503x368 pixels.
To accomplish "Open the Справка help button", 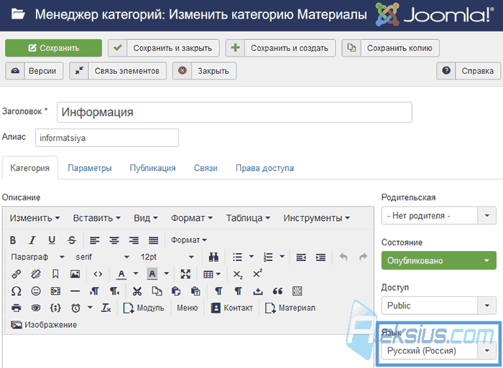I will point(469,71).
